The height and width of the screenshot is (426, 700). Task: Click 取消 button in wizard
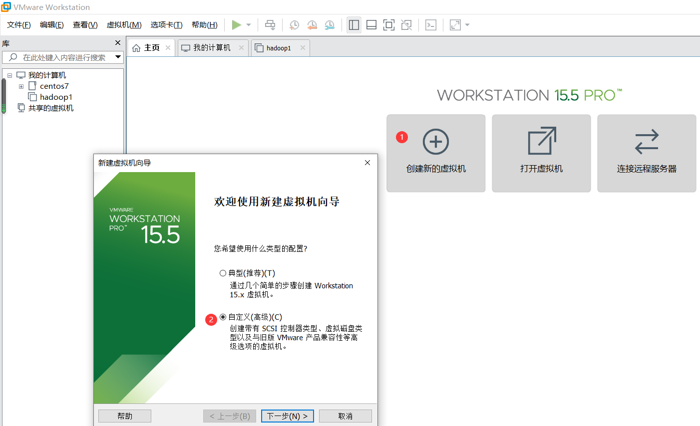[x=346, y=416]
